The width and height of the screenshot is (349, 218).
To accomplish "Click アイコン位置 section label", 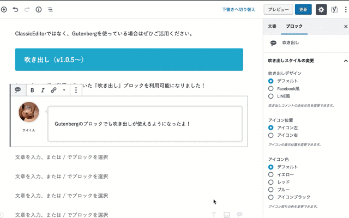I will (x=280, y=120).
